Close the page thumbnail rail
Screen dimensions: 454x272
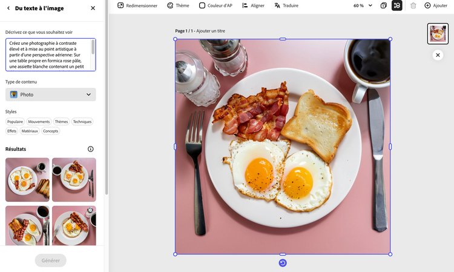tap(438, 55)
